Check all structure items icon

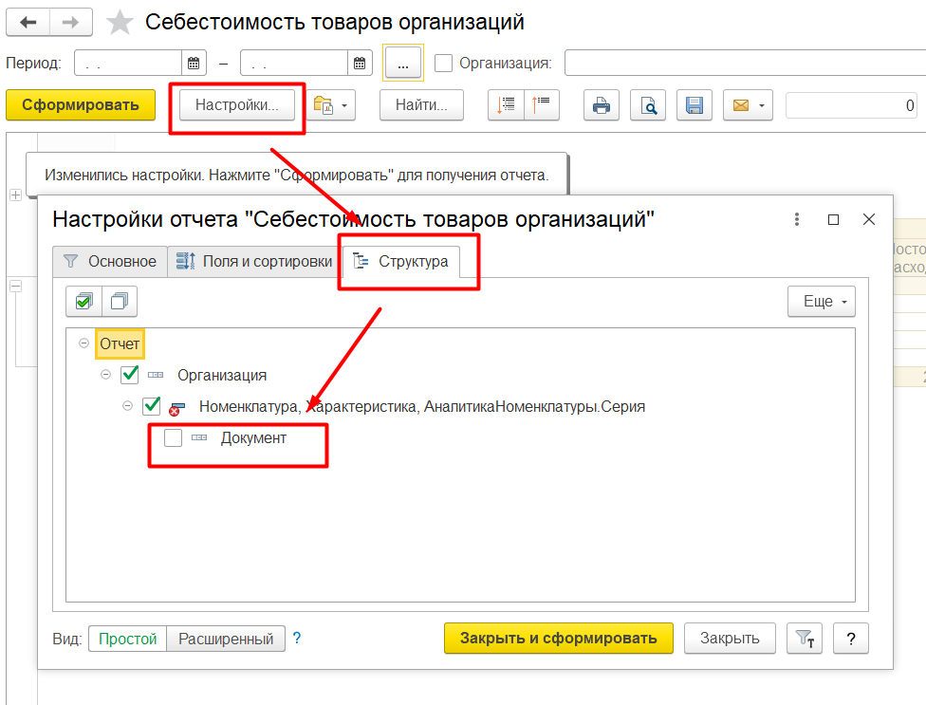pos(83,302)
